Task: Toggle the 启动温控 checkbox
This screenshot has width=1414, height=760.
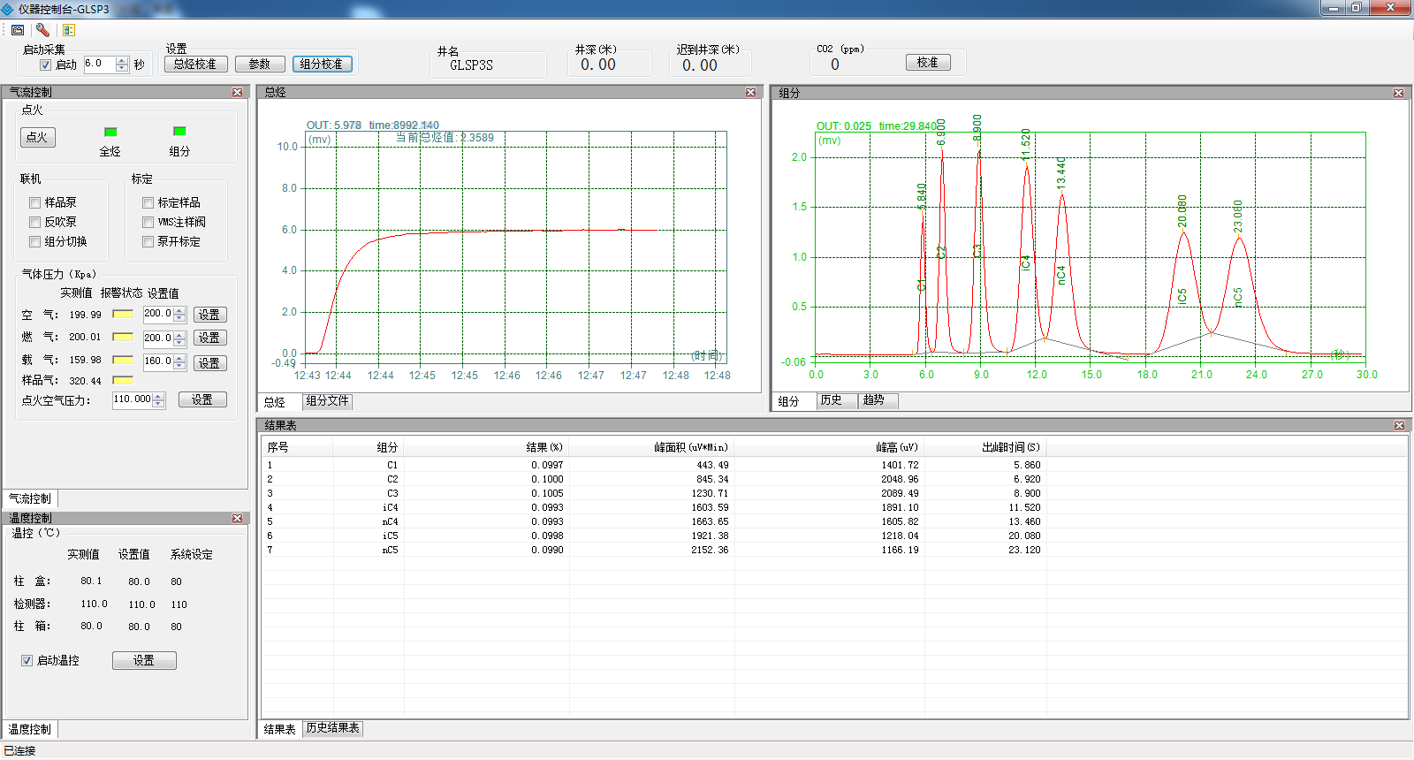Action: point(27,660)
